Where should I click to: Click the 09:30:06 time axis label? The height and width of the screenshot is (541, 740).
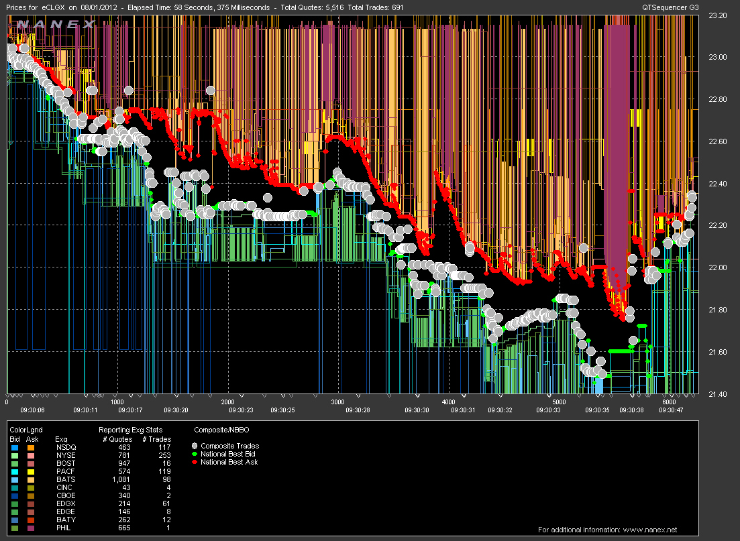pos(33,410)
